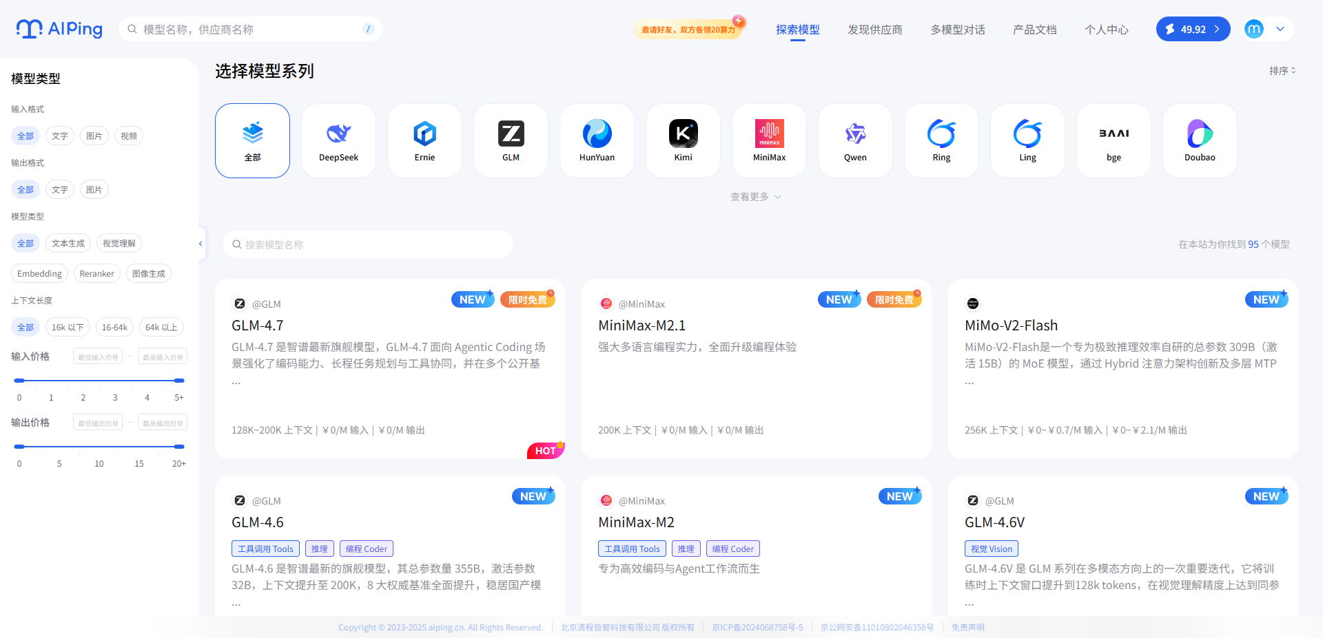Click the AIPing logo

pyautogui.click(x=59, y=29)
